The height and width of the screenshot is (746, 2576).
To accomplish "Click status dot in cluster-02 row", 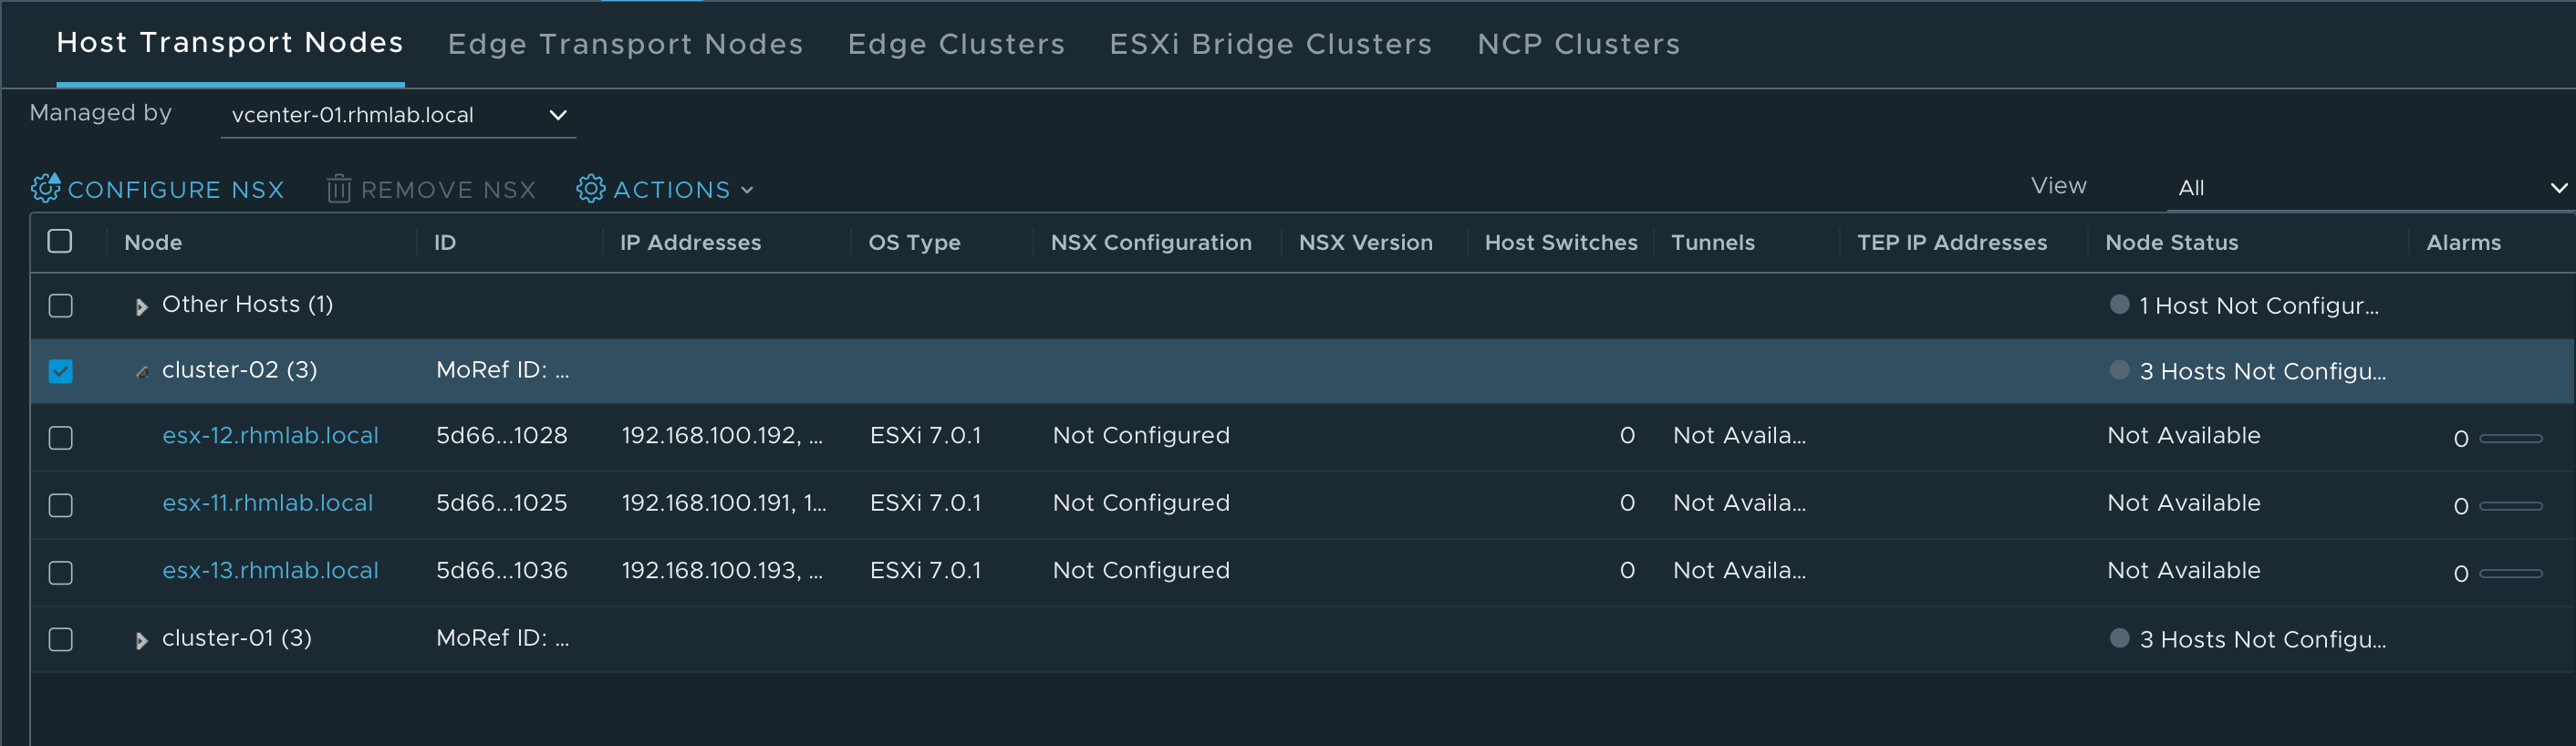I will 2118,370.
